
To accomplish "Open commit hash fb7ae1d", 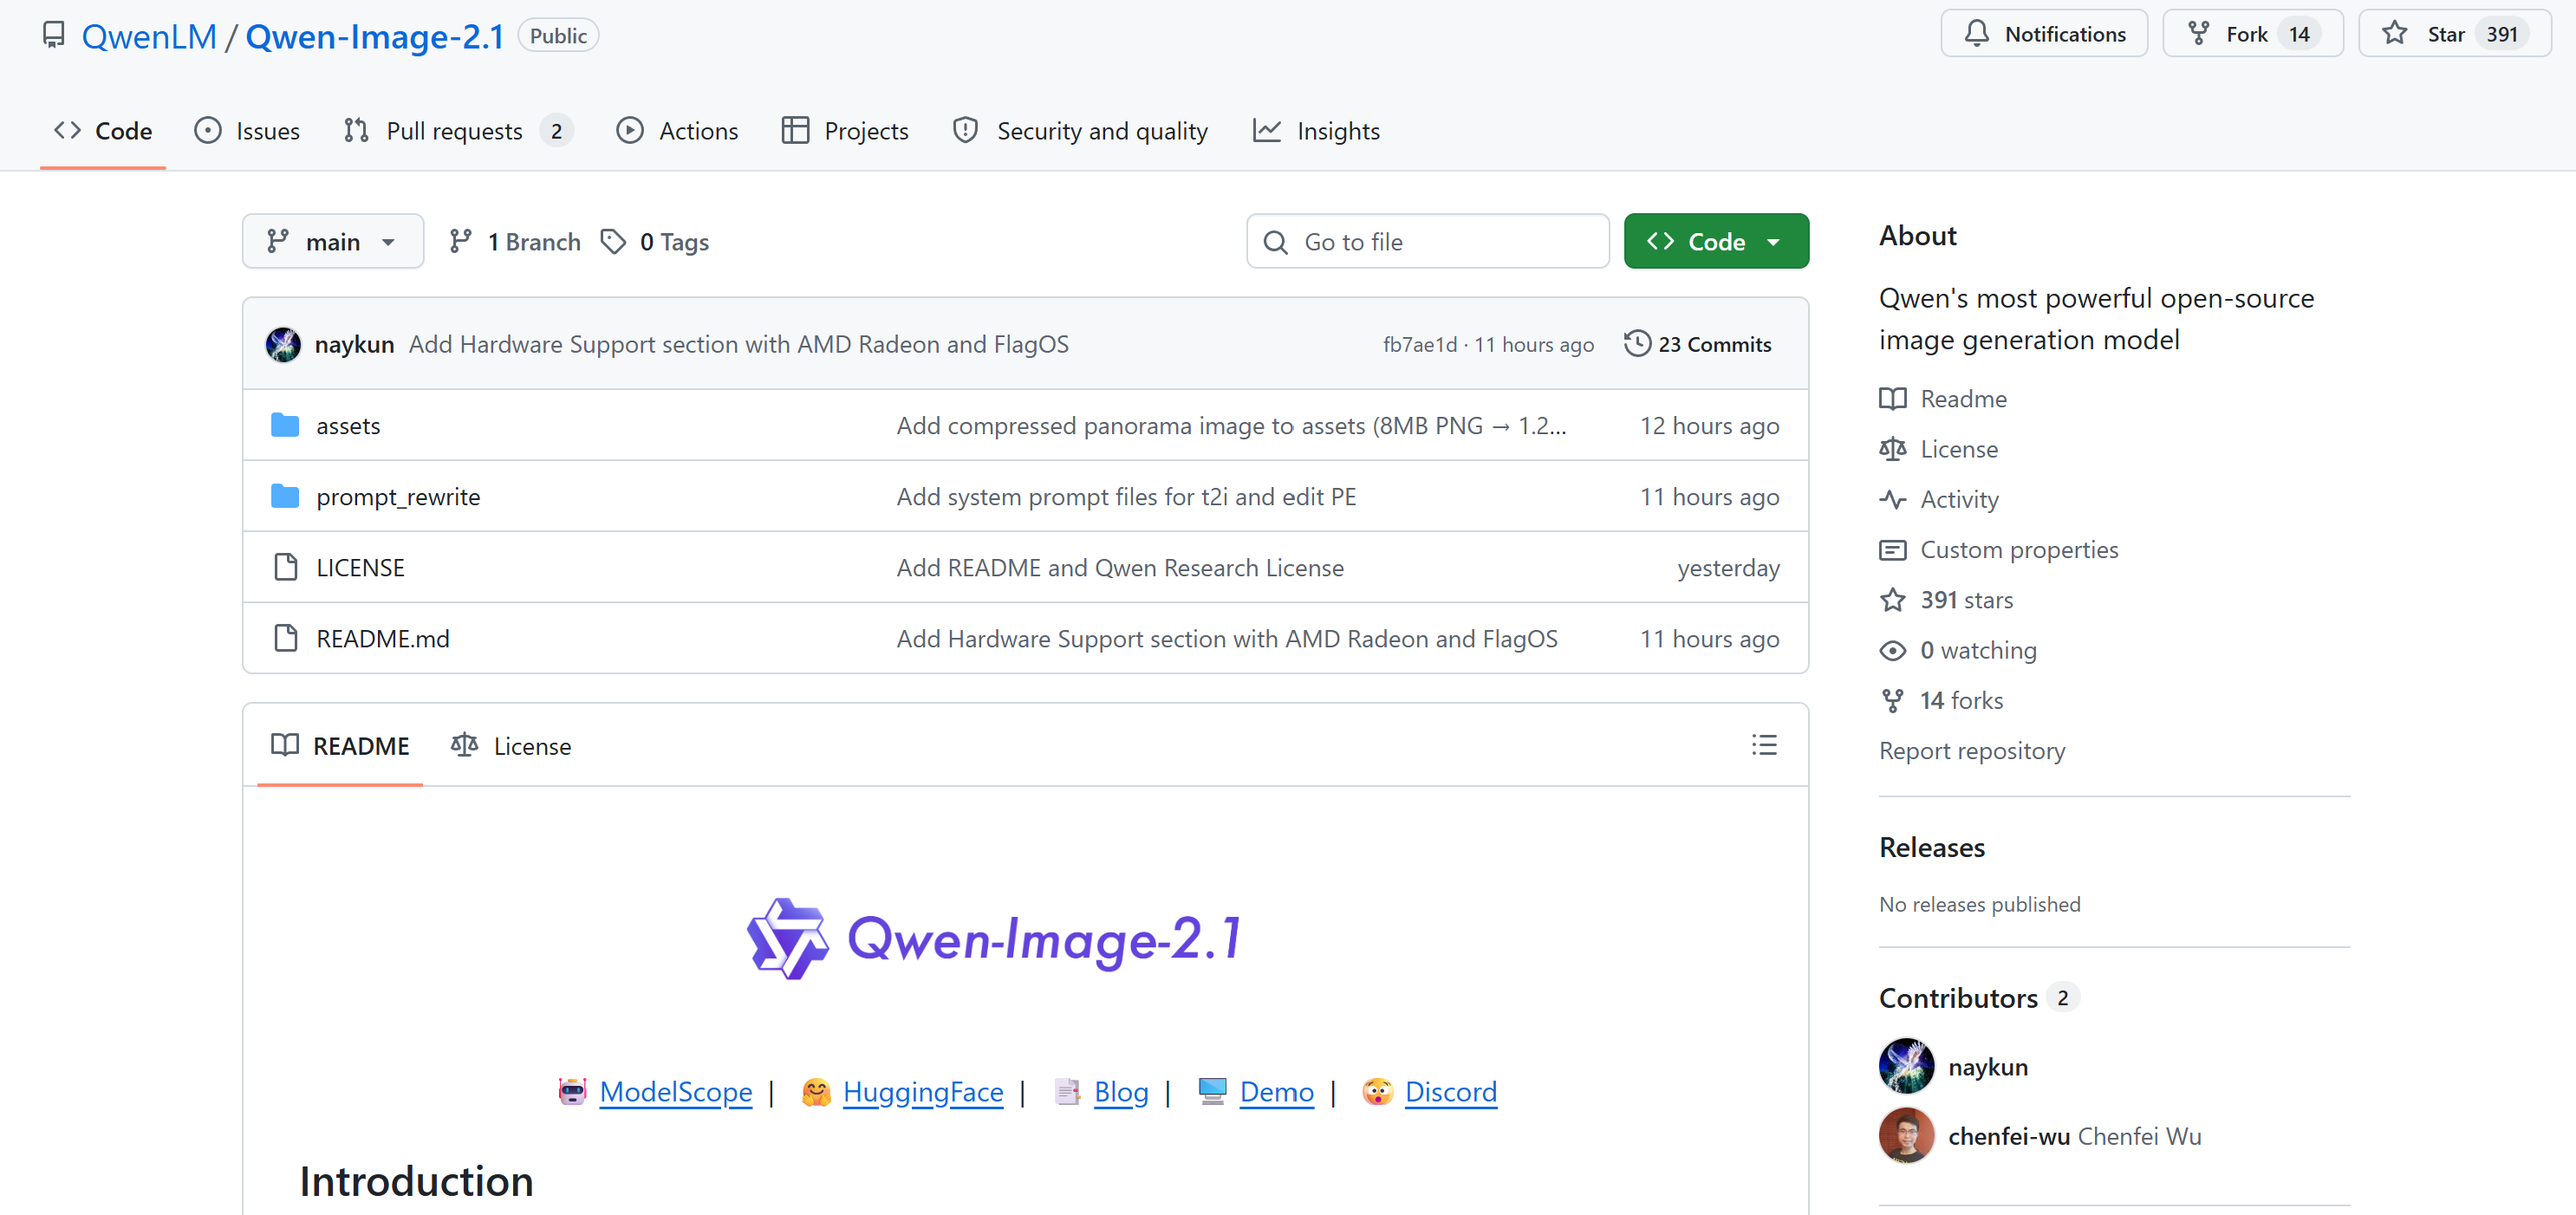I will coord(1420,345).
